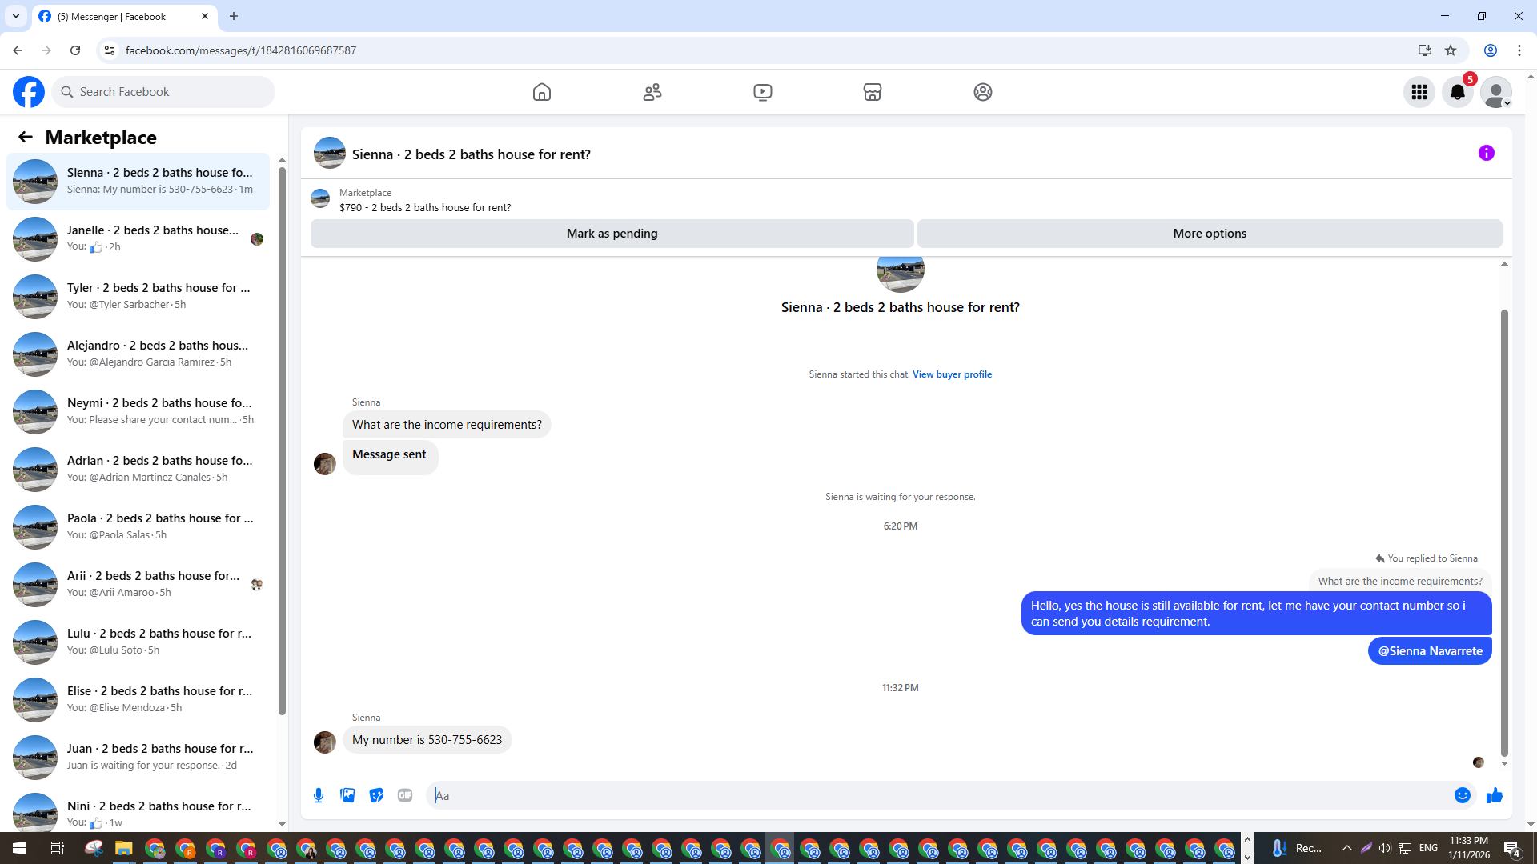Send a thumbs-up like
This screenshot has width=1537, height=864.
coord(1495,795)
